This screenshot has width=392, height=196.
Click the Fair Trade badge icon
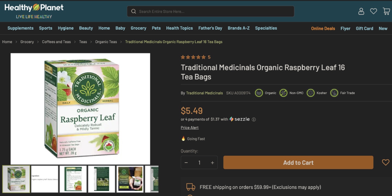[x=334, y=93]
